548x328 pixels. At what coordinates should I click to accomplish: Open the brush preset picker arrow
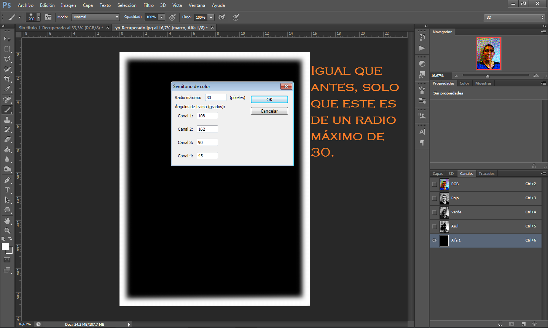[x=38, y=17]
